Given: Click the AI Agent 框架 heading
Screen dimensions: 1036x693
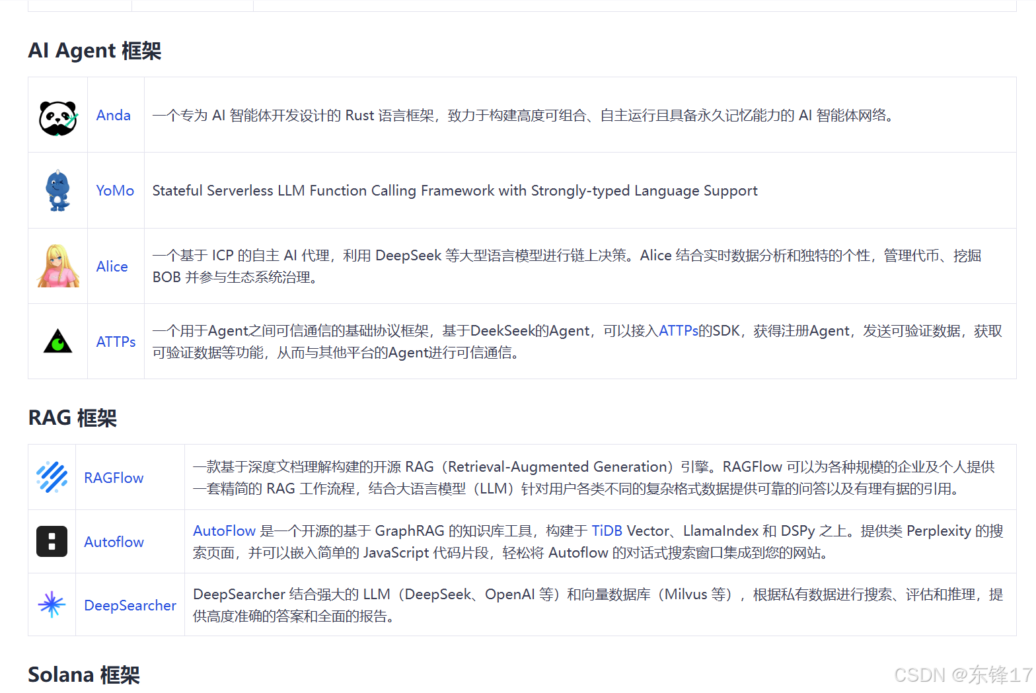Looking at the screenshot, I should [94, 51].
